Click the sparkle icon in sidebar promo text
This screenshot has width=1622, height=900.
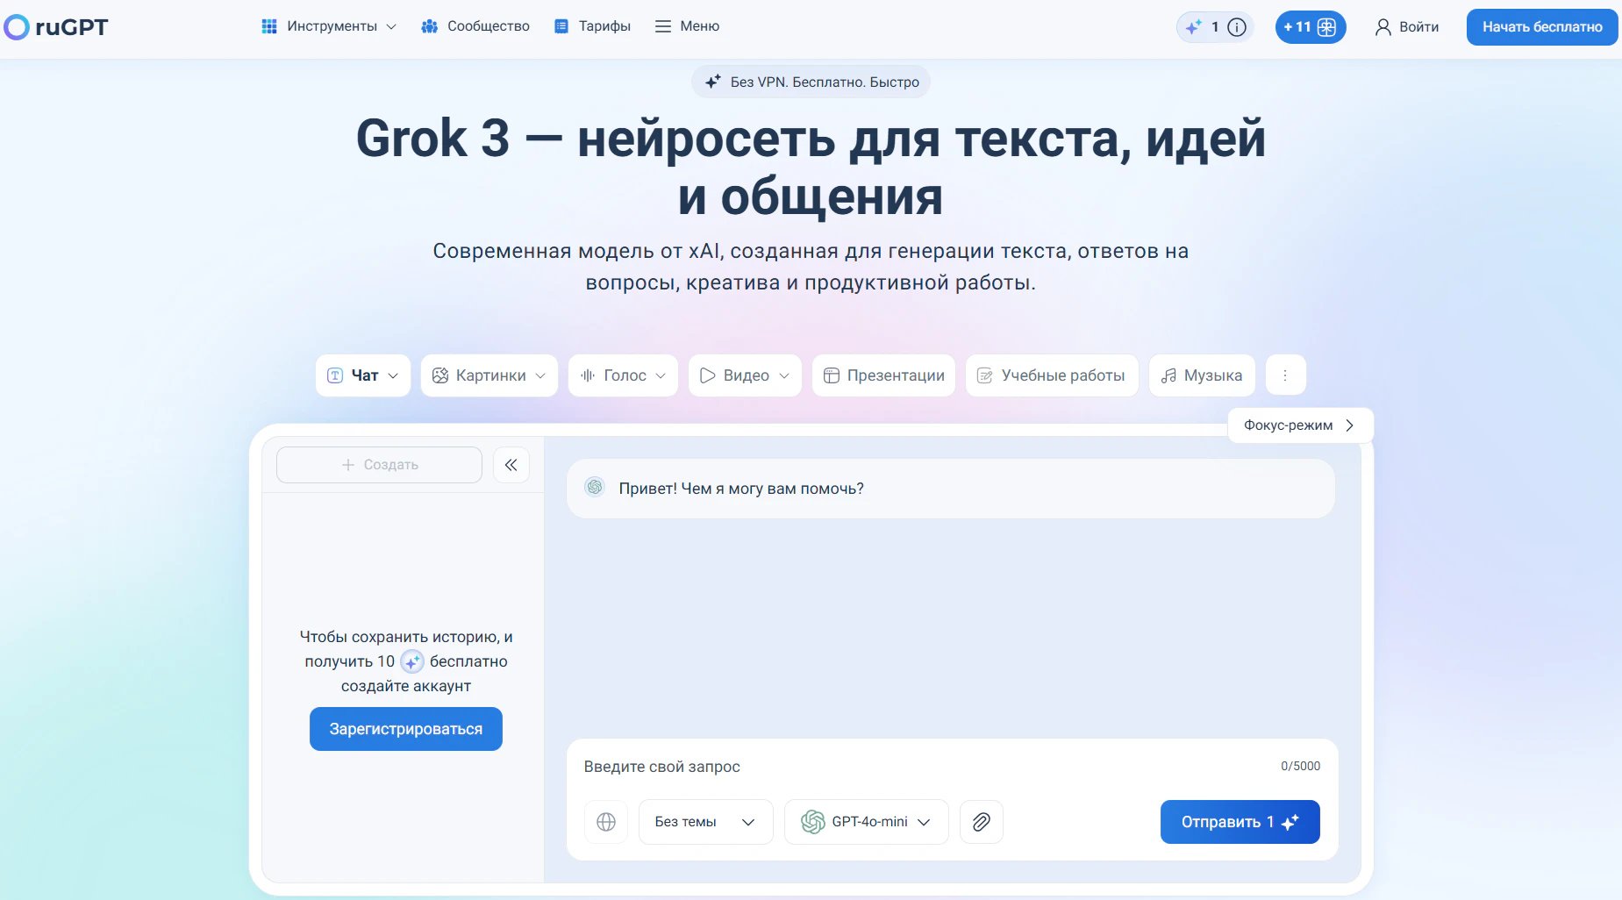point(412,661)
